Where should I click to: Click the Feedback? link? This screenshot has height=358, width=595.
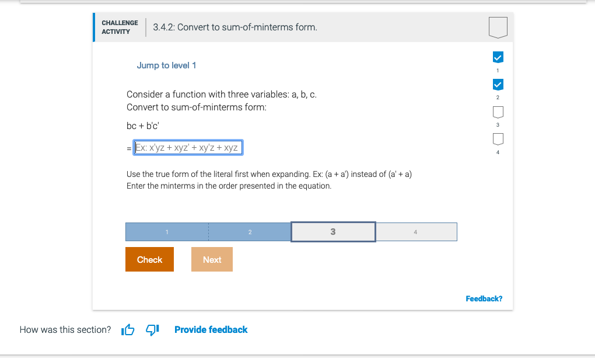tap(483, 298)
